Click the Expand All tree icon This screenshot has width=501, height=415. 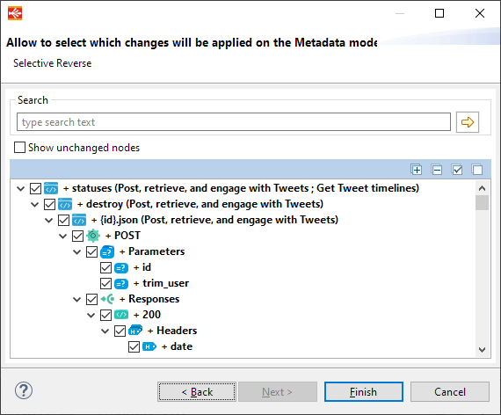[x=416, y=170]
